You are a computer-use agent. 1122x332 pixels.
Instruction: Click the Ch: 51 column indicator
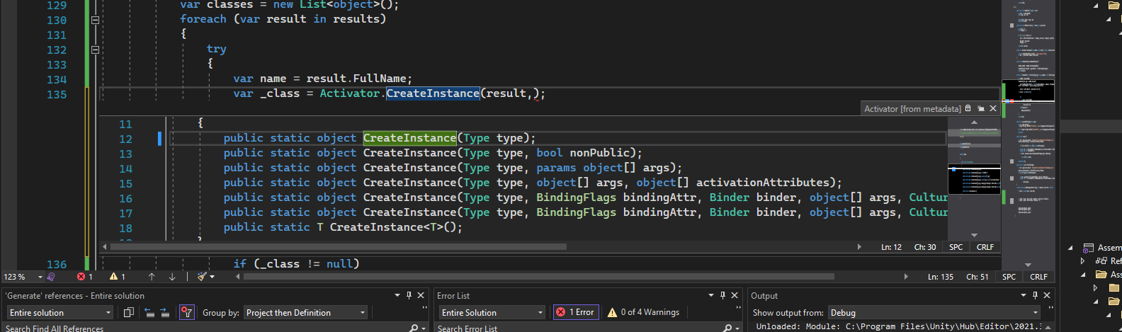pyautogui.click(x=977, y=277)
